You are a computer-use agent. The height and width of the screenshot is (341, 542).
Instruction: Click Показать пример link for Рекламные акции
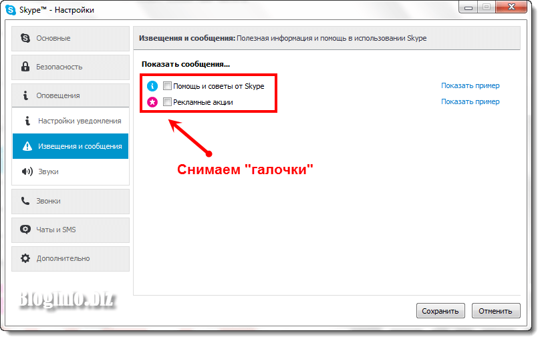point(470,101)
